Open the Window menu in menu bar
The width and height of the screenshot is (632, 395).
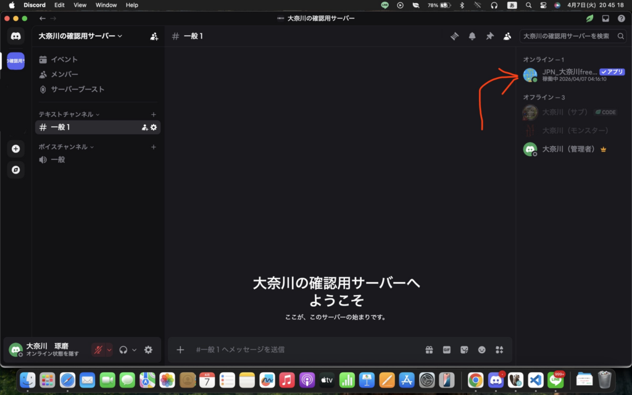(x=106, y=5)
